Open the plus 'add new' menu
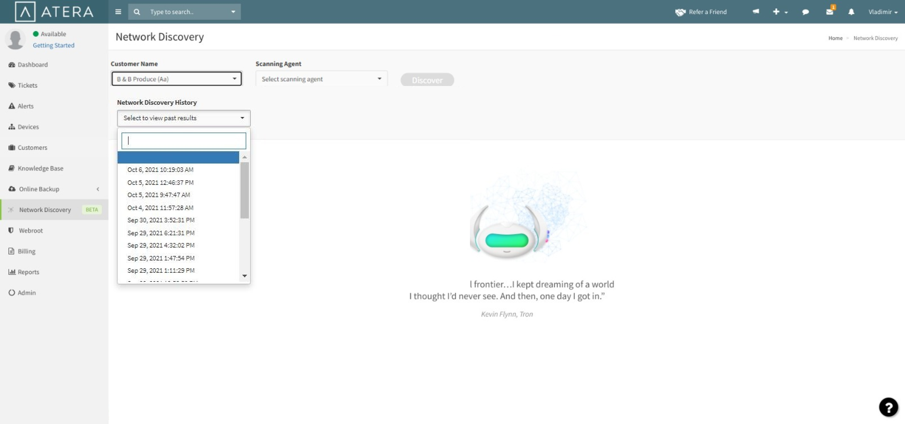 coord(780,12)
